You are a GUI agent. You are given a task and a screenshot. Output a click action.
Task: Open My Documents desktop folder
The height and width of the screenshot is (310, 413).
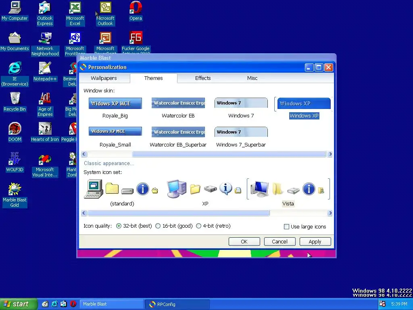tap(15, 42)
